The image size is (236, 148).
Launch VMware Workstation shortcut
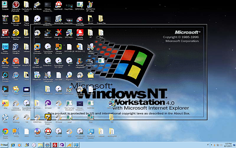pyautogui.click(x=37, y=48)
